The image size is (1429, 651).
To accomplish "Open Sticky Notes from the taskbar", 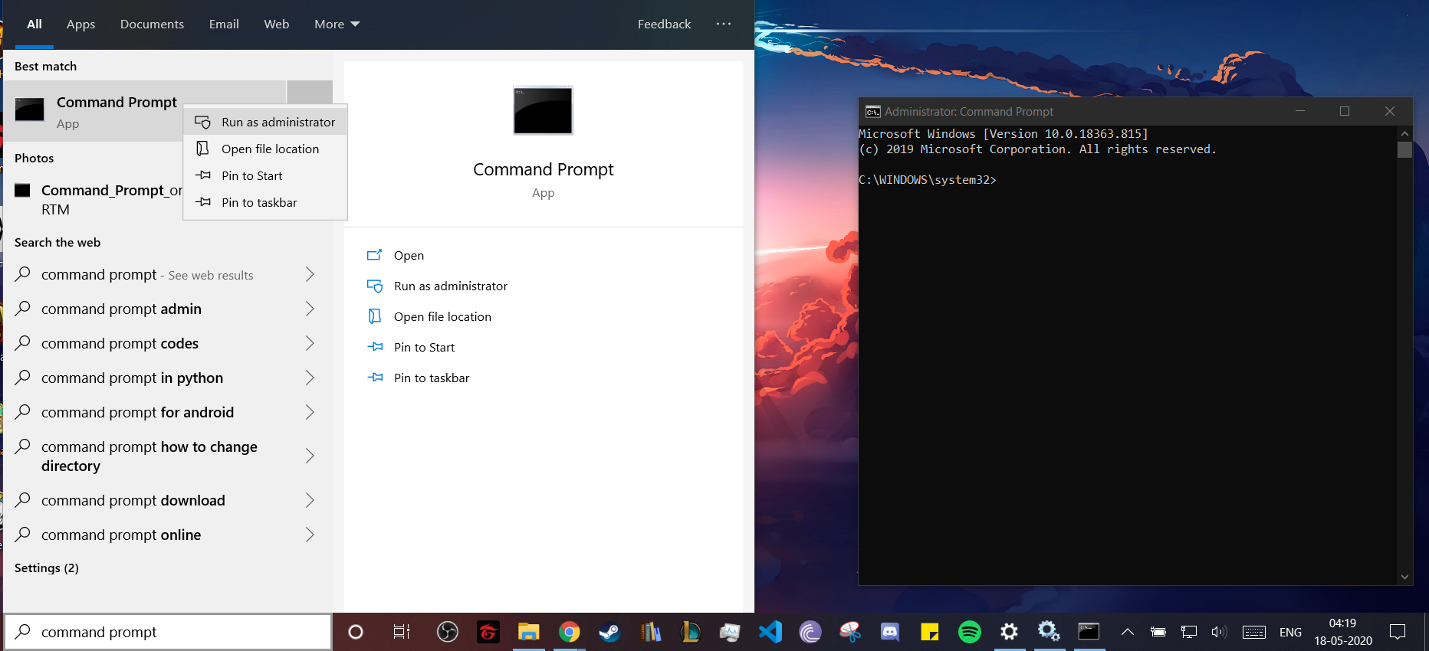I will tap(929, 632).
